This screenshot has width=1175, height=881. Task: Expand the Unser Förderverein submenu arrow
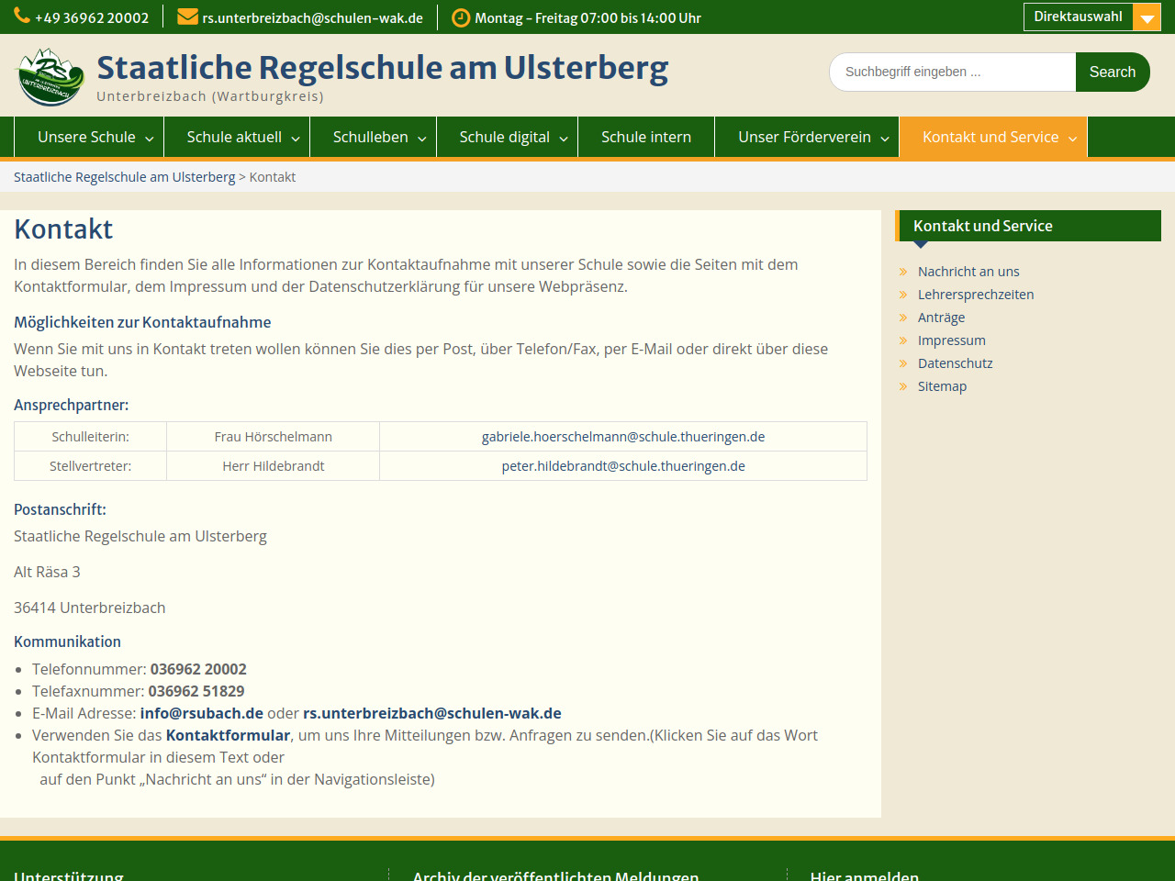click(885, 139)
